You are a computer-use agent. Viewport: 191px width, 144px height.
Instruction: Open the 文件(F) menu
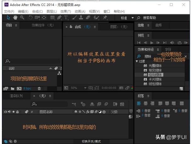click(9, 12)
